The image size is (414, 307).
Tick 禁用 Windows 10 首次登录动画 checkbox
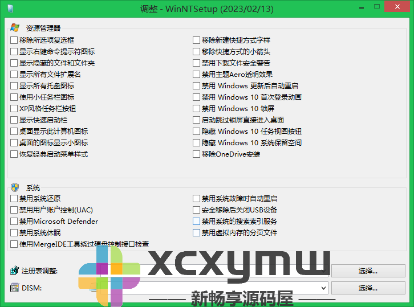click(196, 97)
